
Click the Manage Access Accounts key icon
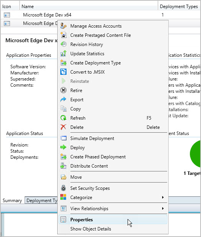63,26
